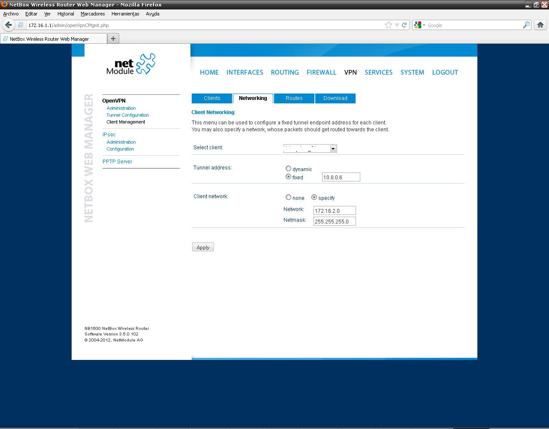Switch to the Download tab
The height and width of the screenshot is (429, 549).
pos(335,98)
